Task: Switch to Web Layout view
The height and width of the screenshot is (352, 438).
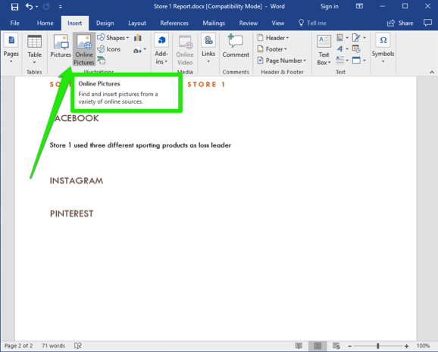Action: pyautogui.click(x=336, y=346)
